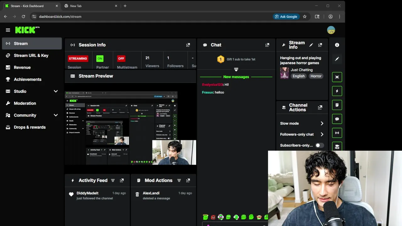The height and width of the screenshot is (226, 402).
Task: Pop out the Chat panel
Action: 267,45
